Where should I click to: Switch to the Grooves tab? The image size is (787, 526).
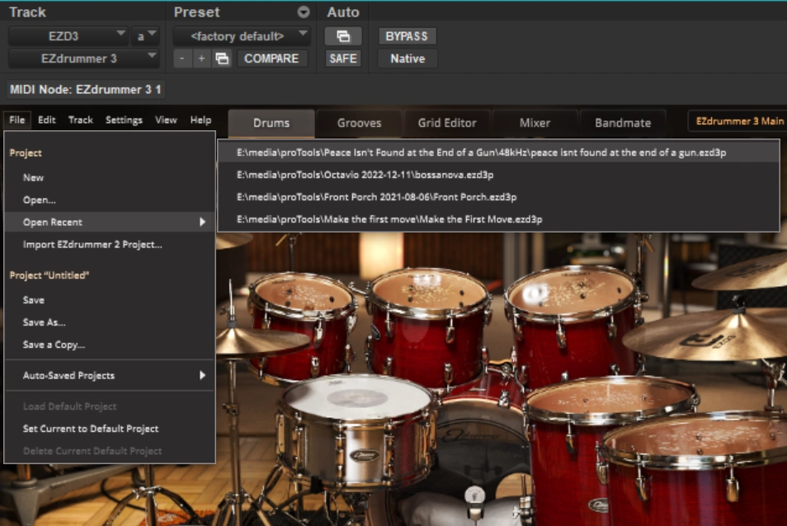pyautogui.click(x=359, y=123)
